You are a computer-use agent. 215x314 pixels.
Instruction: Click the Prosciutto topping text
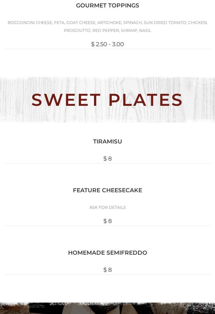[x=77, y=31]
